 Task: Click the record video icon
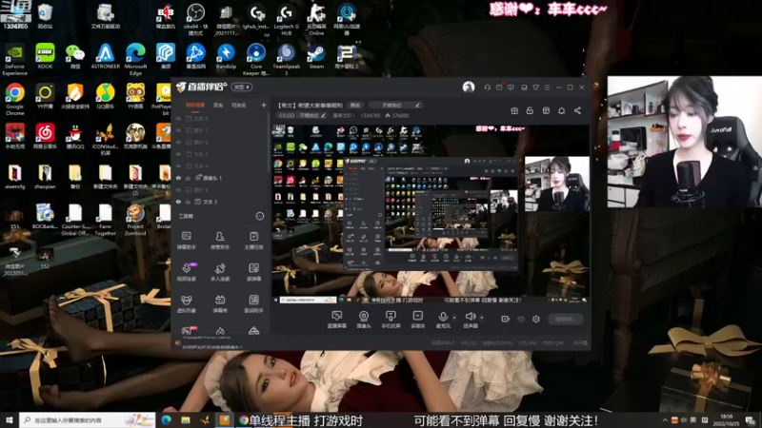coord(505,319)
